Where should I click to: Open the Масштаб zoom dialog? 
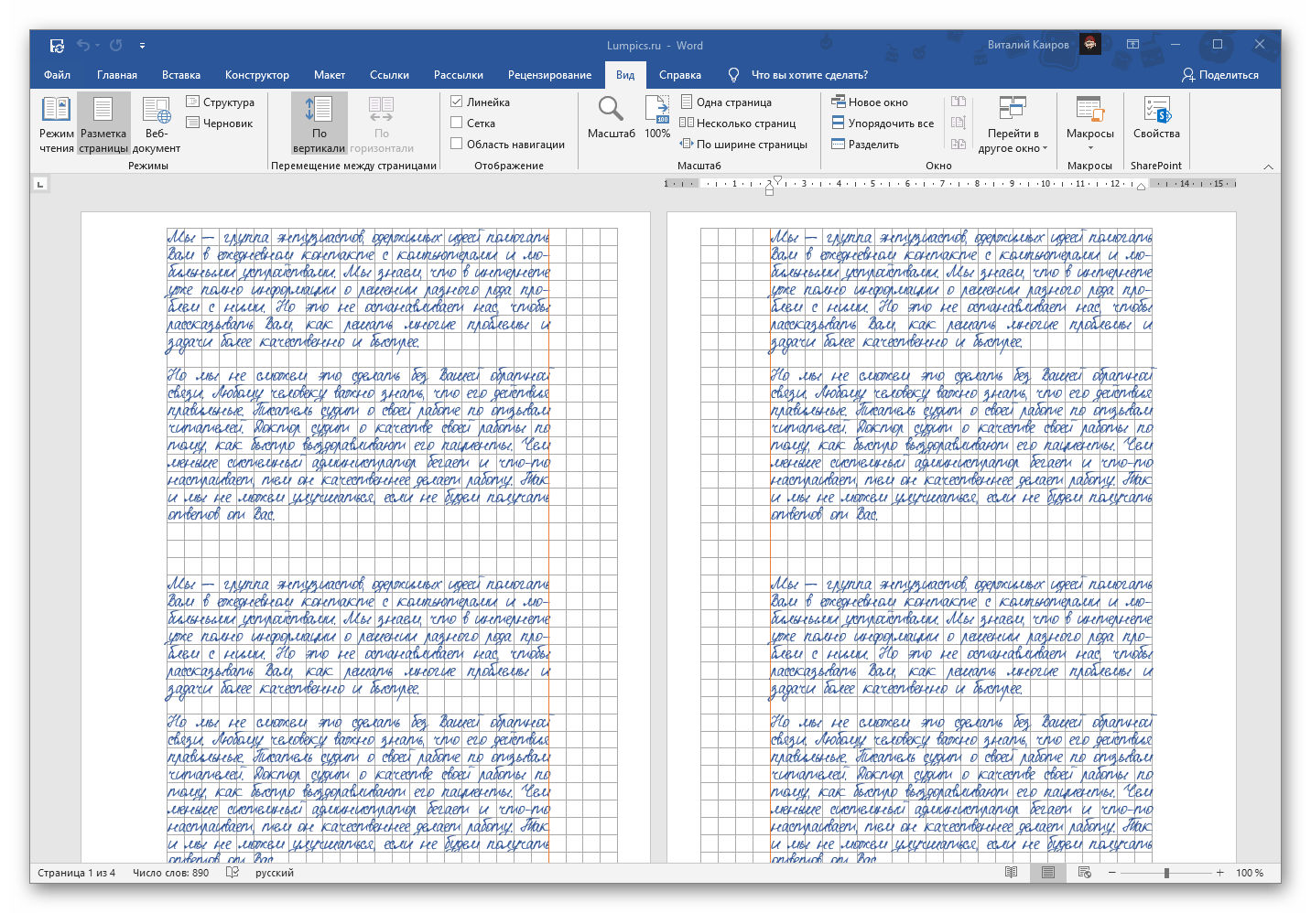611,117
